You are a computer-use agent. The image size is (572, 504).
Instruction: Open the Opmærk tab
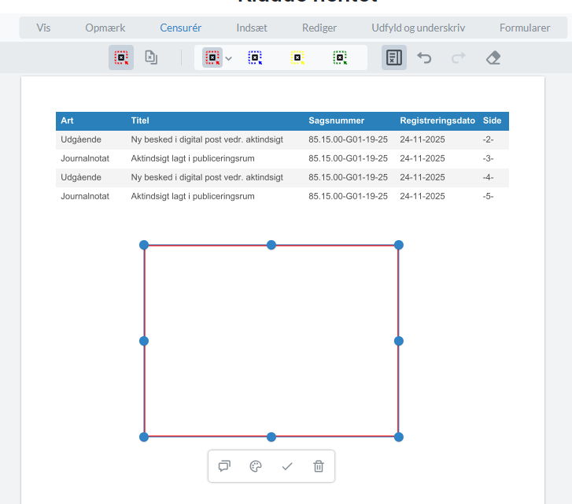coord(105,28)
